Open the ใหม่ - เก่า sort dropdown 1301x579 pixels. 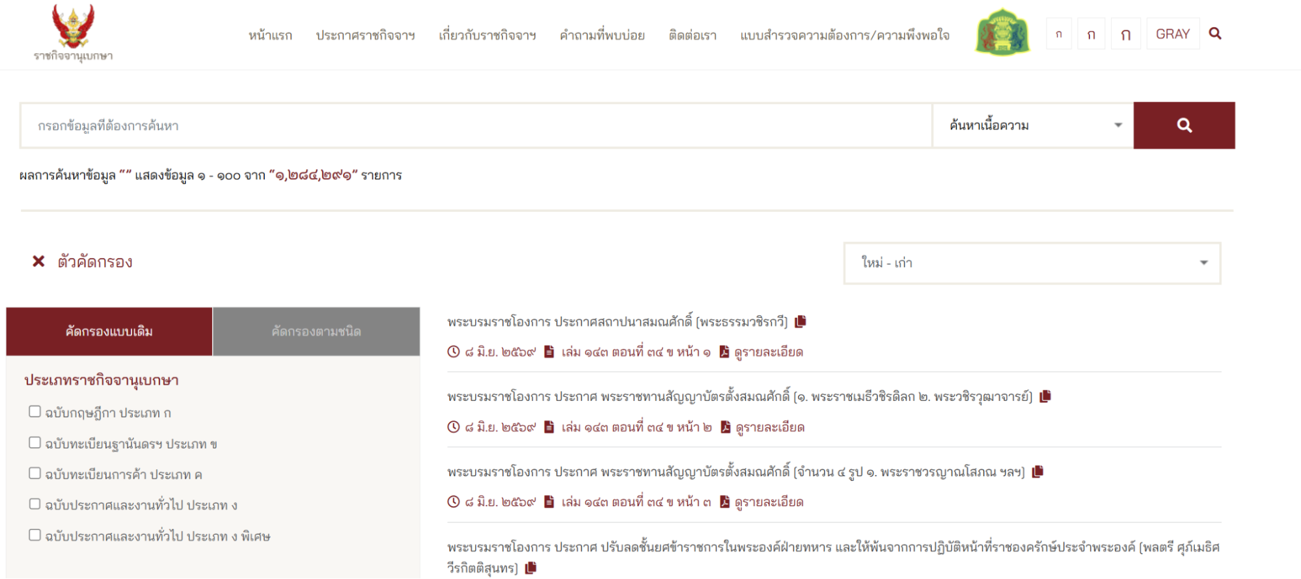pyautogui.click(x=1032, y=263)
